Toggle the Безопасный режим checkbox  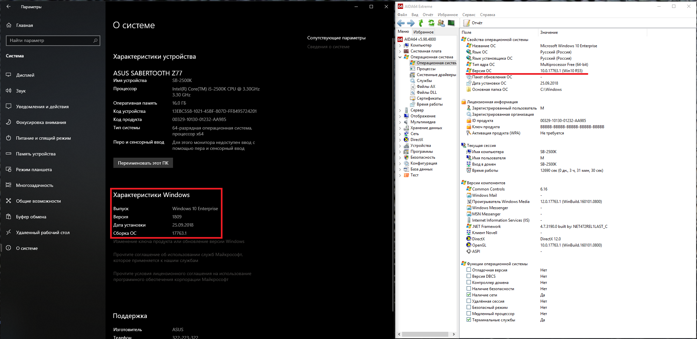469,307
